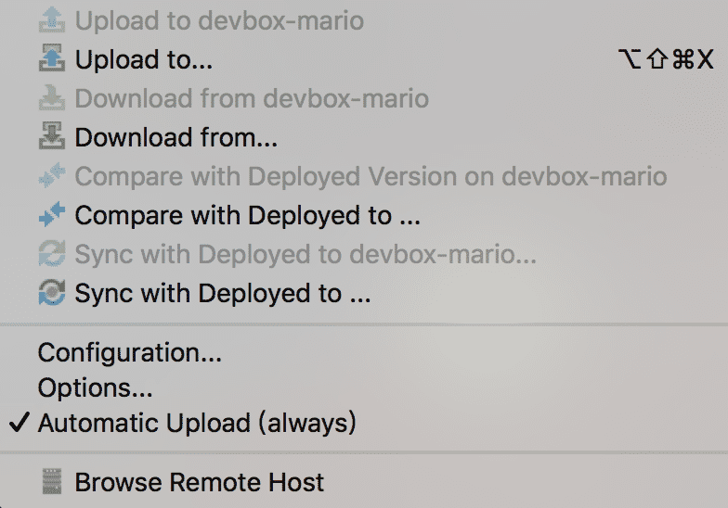Viewport: 728px width, 508px height.
Task: Select Browse Remote Host entry
Action: coord(364,482)
